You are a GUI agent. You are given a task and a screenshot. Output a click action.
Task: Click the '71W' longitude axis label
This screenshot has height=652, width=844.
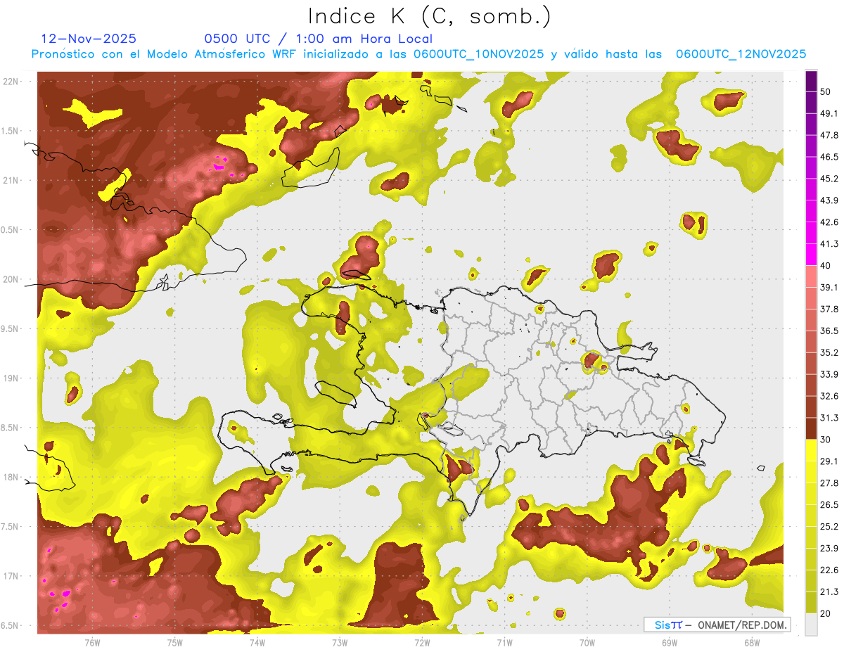(x=504, y=643)
